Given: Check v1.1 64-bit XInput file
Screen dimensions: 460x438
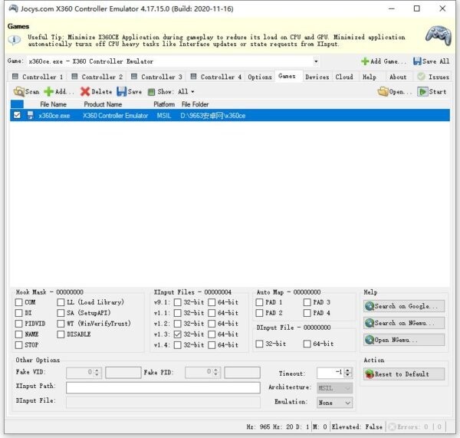Looking at the screenshot, I should (212, 313).
